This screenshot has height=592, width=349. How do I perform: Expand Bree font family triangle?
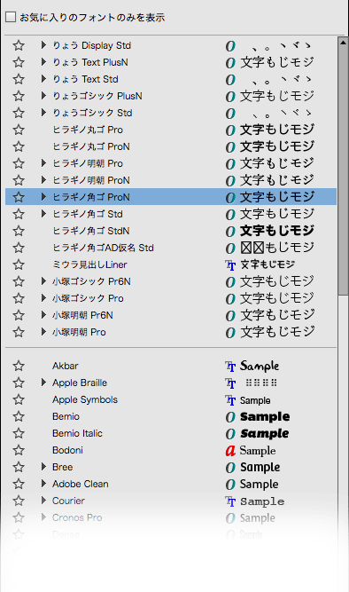coord(43,467)
